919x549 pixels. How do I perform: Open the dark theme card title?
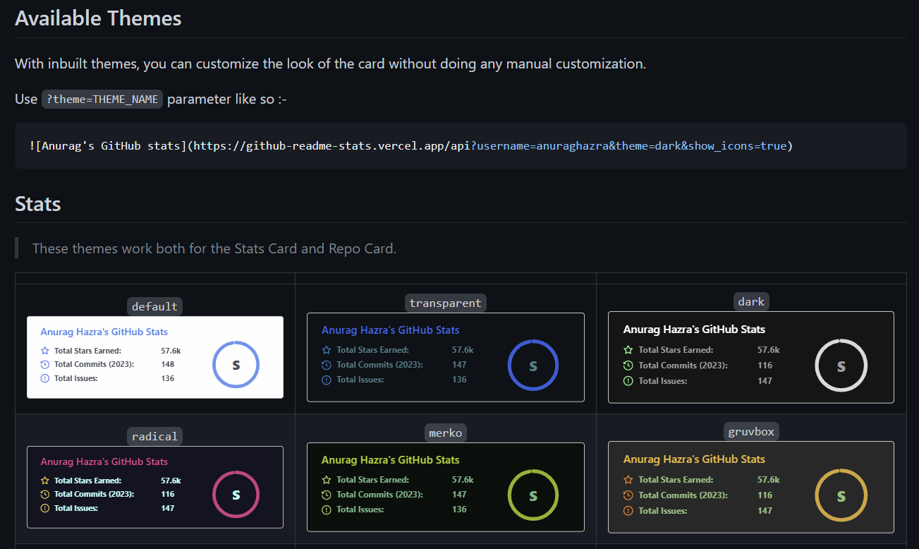coord(694,330)
